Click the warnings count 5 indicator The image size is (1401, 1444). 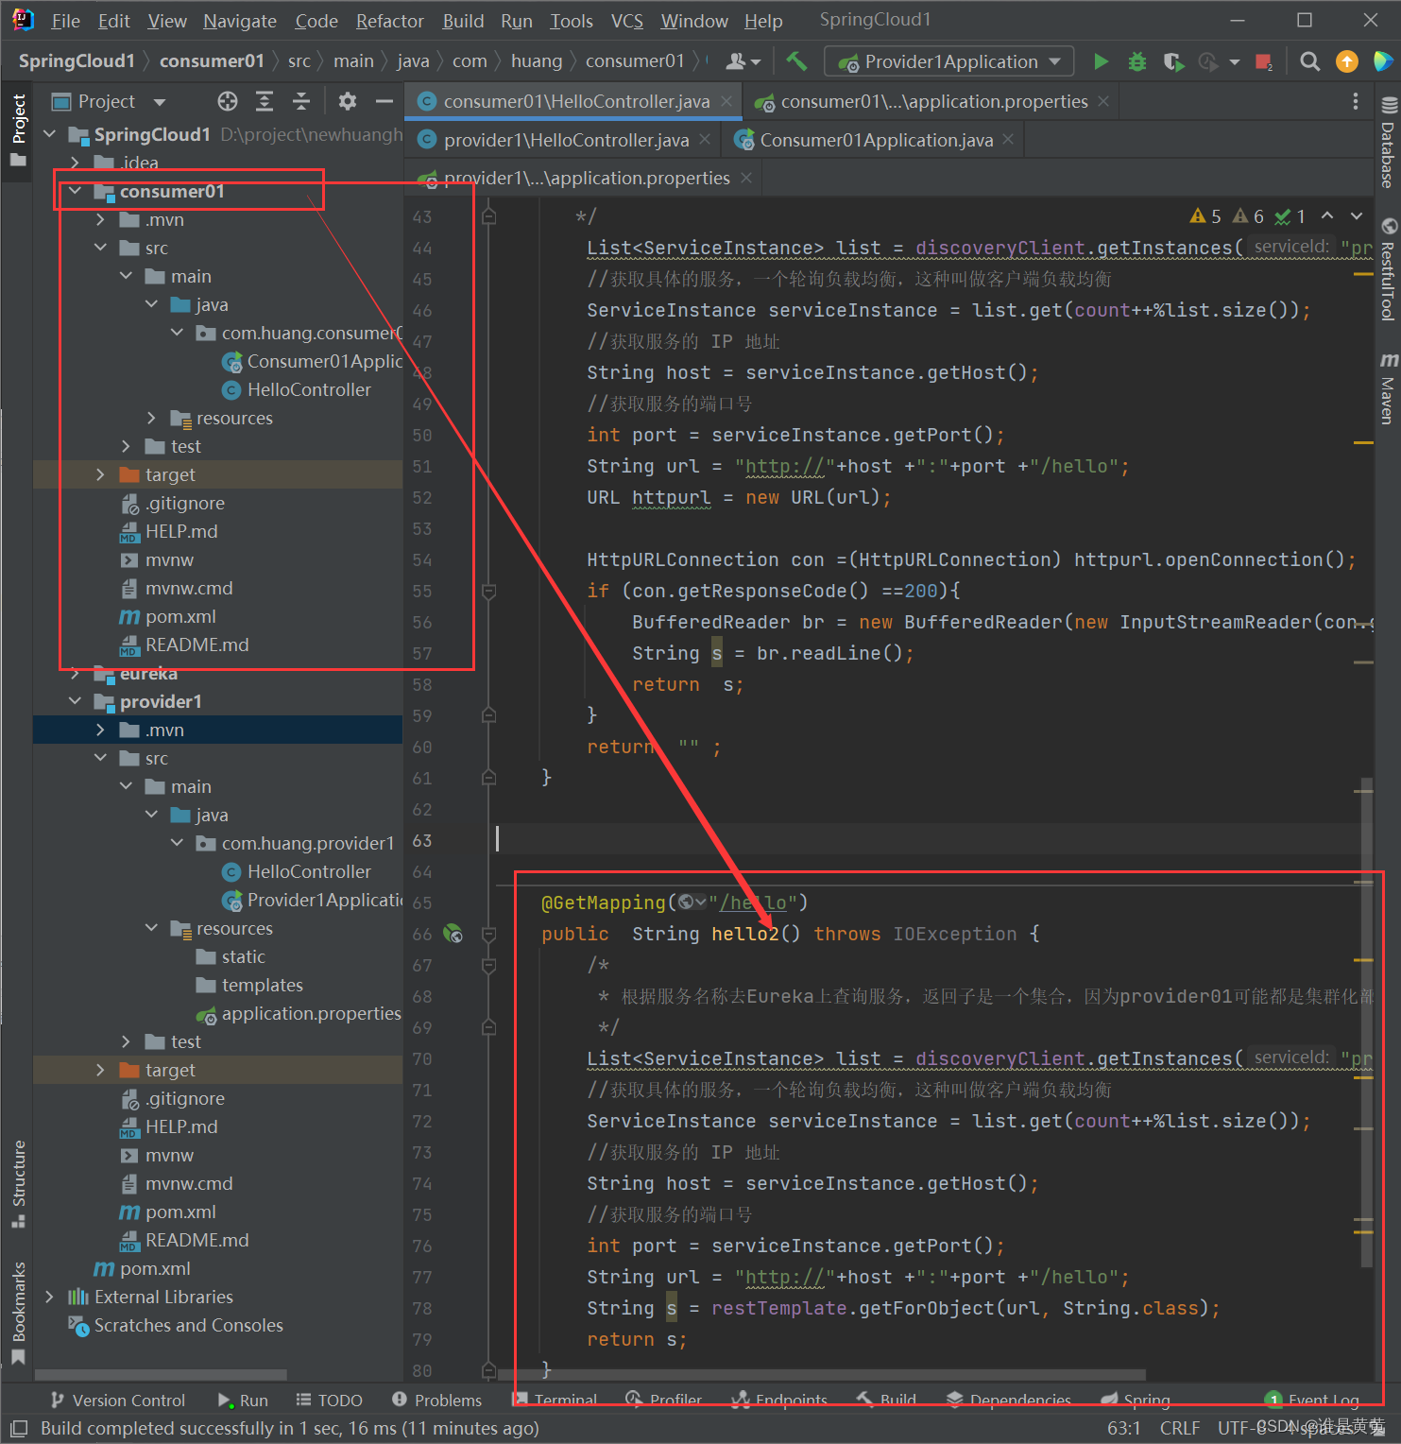click(x=1205, y=216)
